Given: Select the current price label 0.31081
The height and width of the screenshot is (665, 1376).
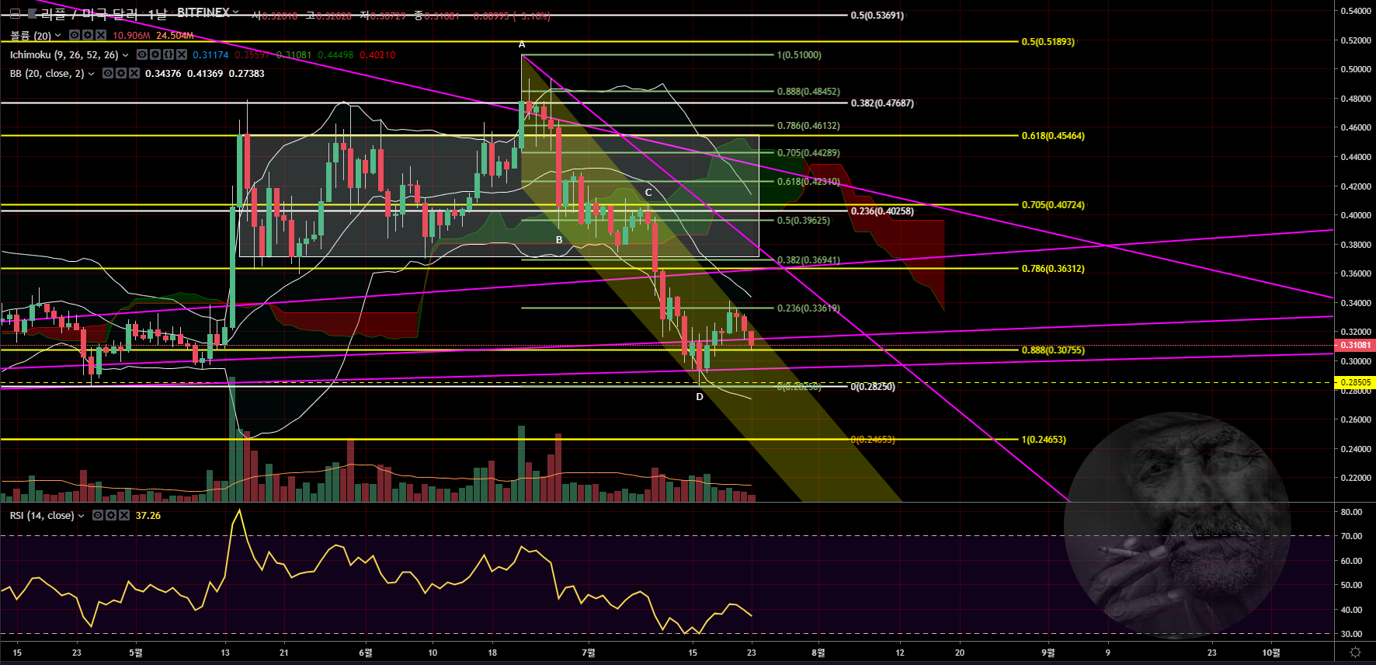Looking at the screenshot, I should tap(1354, 345).
